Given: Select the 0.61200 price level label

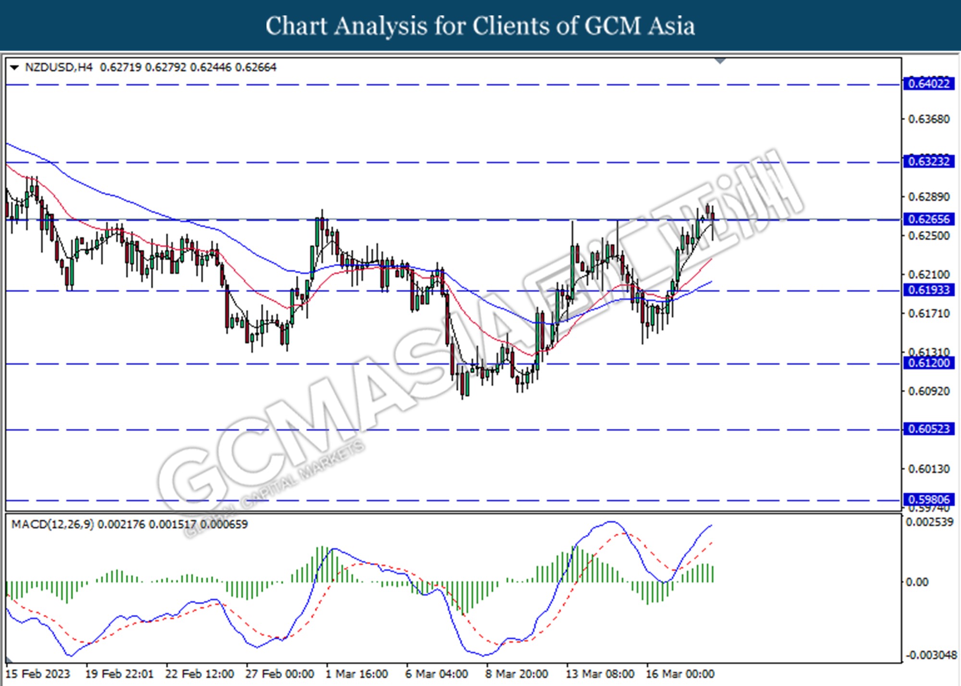Looking at the screenshot, I should pyautogui.click(x=928, y=363).
